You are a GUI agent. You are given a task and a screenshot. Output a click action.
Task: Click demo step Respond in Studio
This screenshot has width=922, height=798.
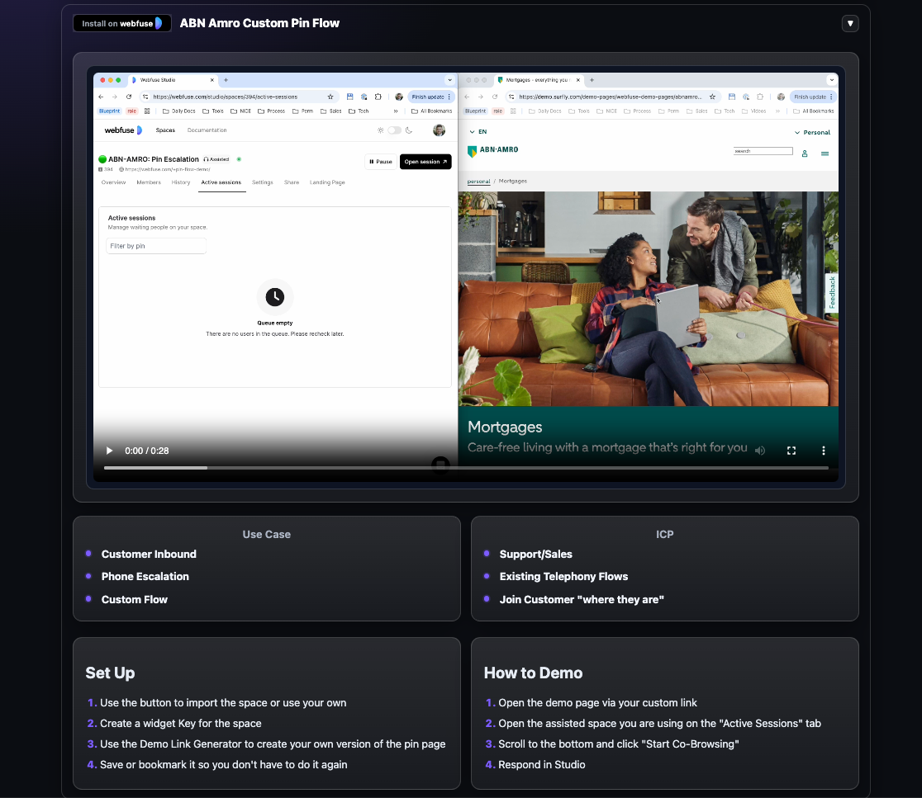click(x=542, y=764)
